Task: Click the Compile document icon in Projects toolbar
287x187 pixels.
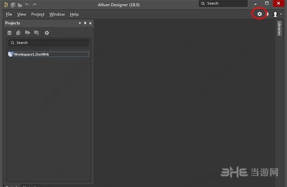Action: (x=18, y=33)
